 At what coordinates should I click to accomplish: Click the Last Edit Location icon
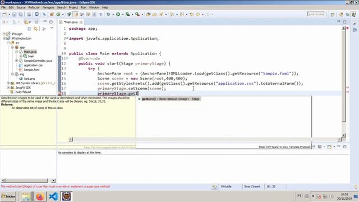point(191,15)
